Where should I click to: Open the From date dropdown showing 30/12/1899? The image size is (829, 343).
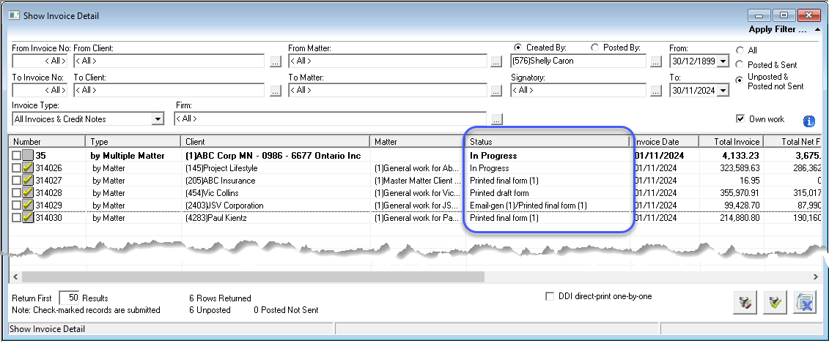(x=723, y=61)
